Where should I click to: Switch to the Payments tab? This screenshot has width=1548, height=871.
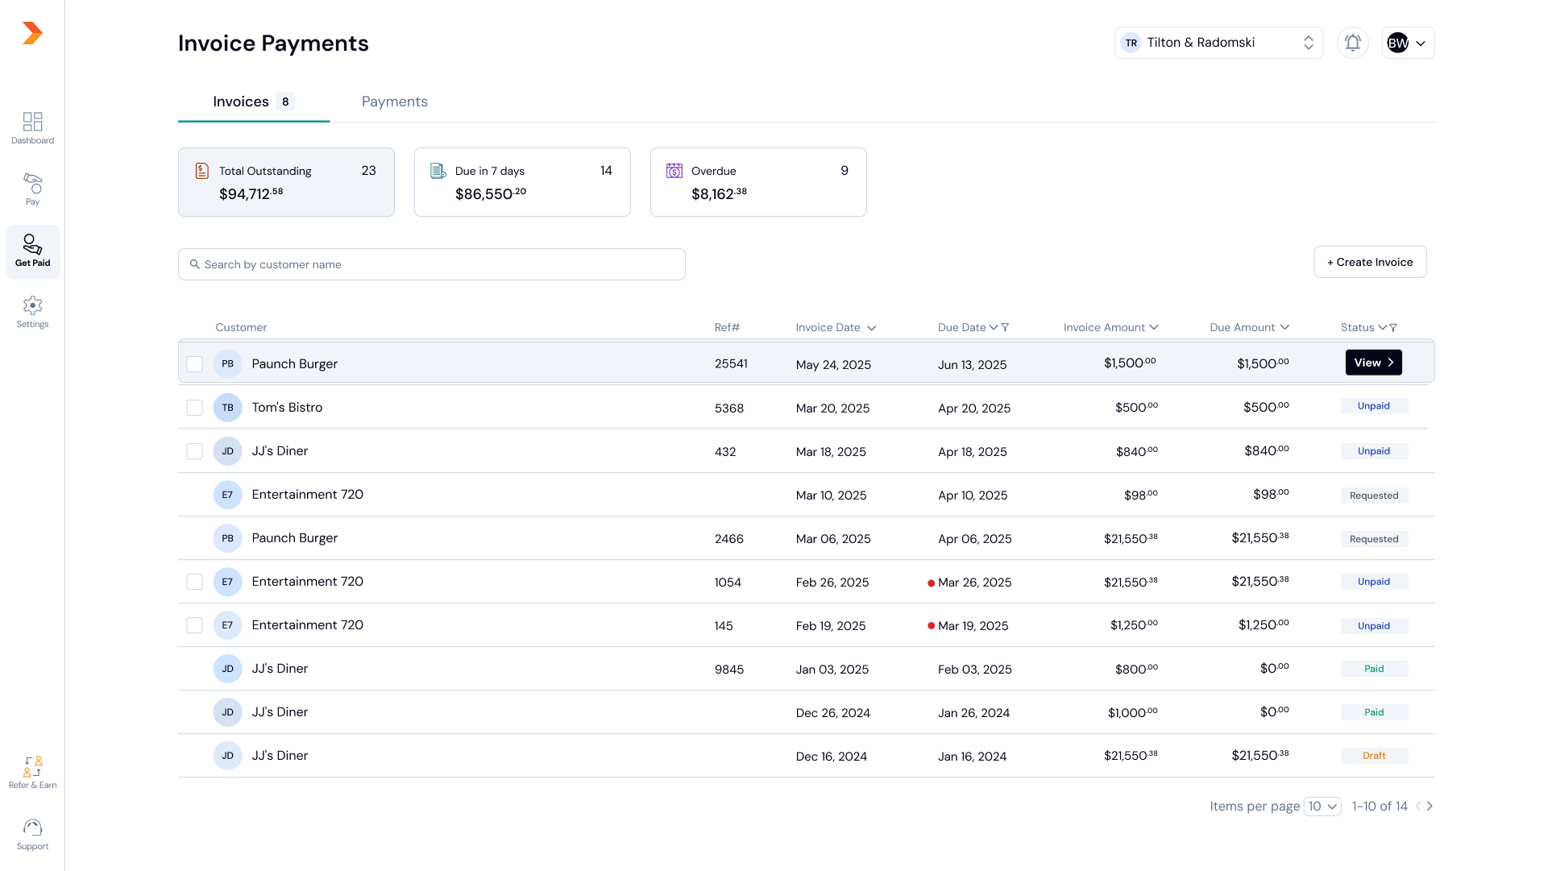[394, 102]
